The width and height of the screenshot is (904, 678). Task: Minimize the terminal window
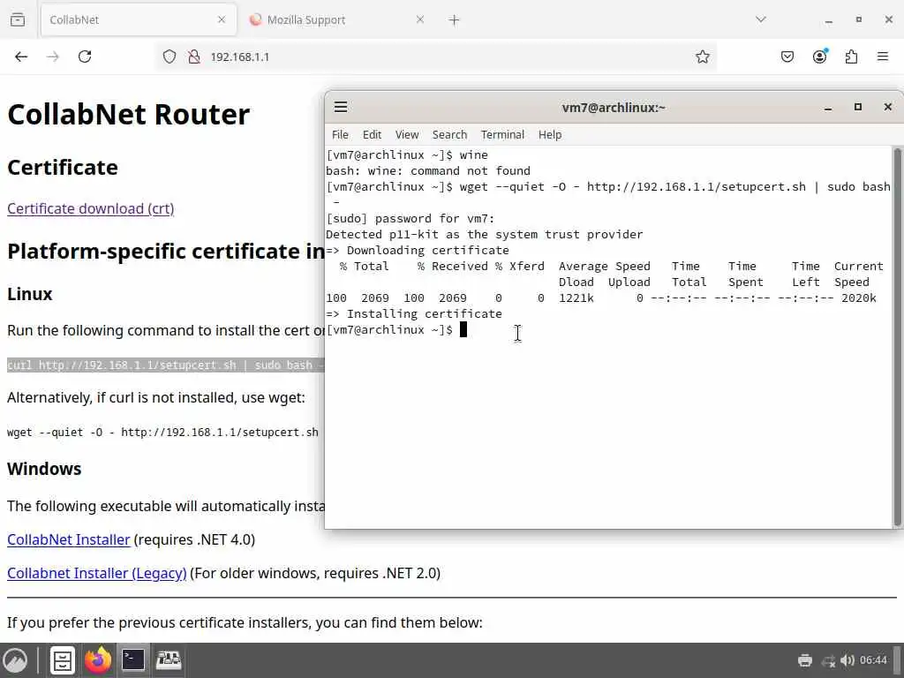828,107
